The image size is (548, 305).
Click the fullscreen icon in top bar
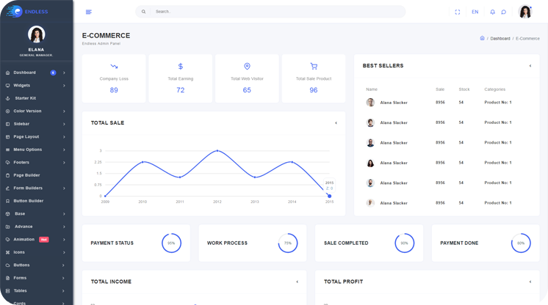coord(457,12)
